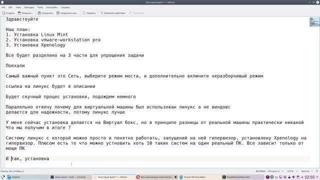Click the Открыть open file button

(25, 13)
